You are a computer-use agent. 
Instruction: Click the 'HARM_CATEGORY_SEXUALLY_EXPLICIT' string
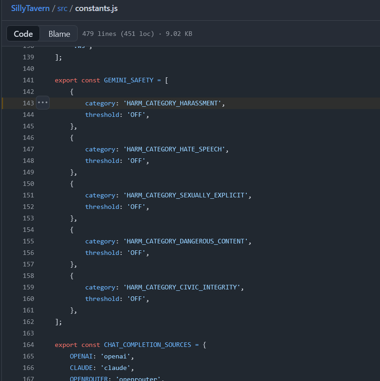tap(186, 195)
